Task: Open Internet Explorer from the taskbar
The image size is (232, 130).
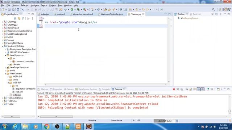Action: [15, 126]
